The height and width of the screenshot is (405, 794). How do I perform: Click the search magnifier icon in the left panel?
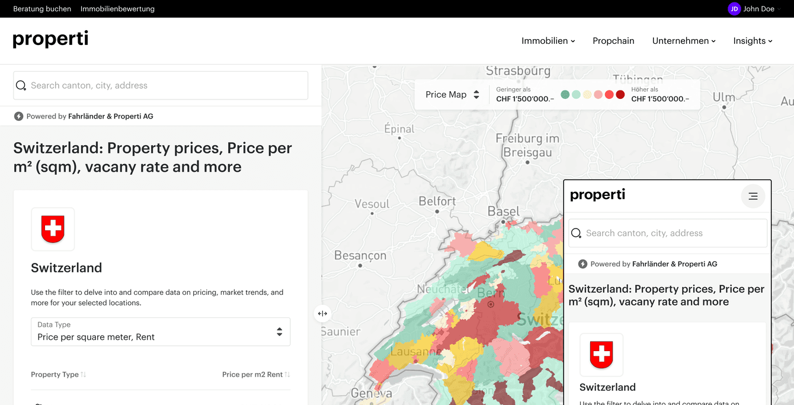click(x=21, y=85)
